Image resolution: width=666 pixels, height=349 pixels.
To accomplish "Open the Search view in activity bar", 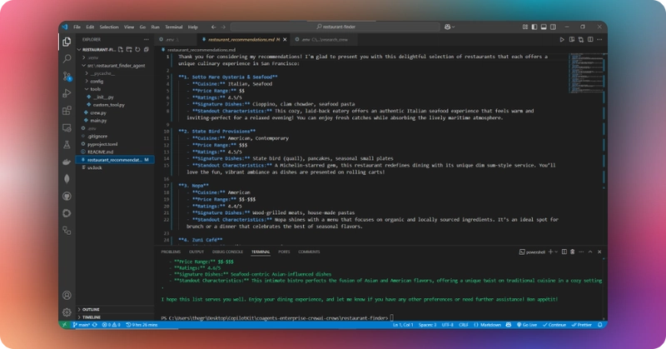I will (x=67, y=58).
